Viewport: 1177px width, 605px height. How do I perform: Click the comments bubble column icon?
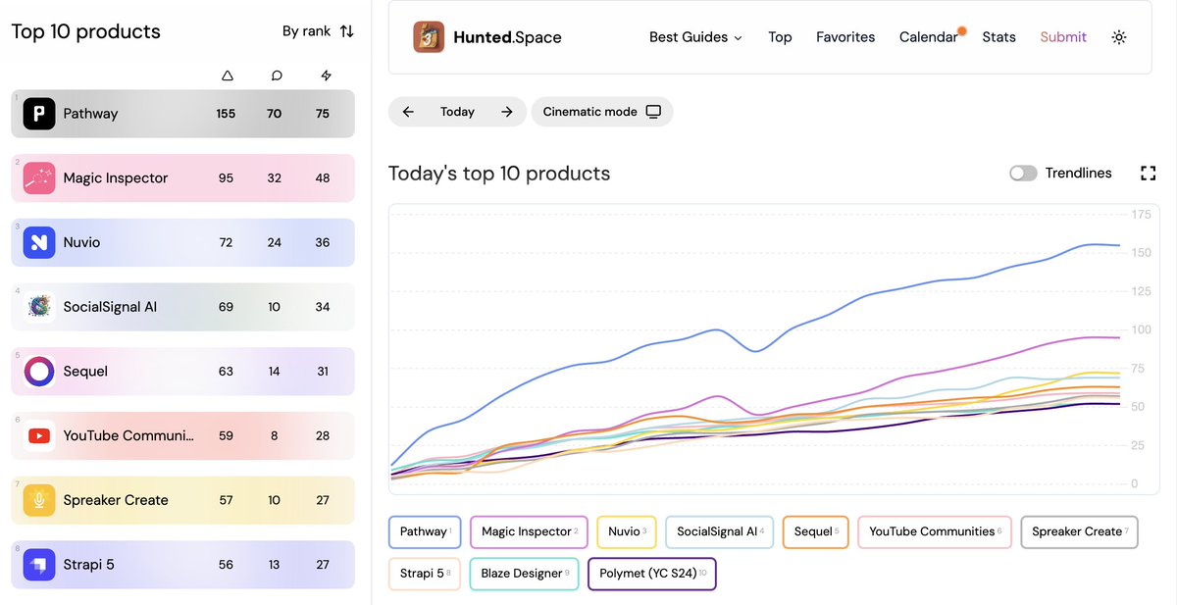point(276,76)
